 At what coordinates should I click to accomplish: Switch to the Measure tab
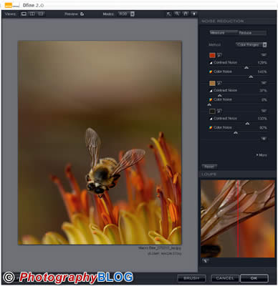pyautogui.click(x=217, y=33)
